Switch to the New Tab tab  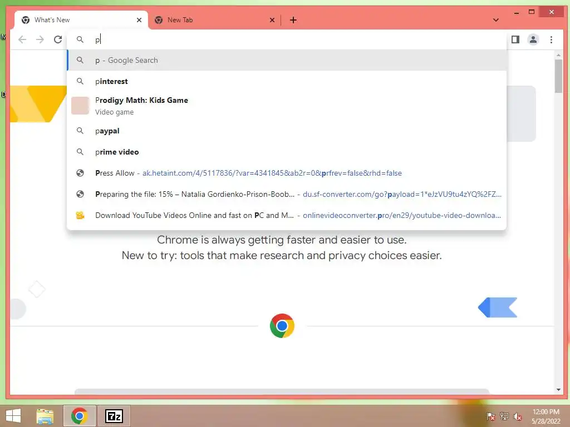coord(214,20)
